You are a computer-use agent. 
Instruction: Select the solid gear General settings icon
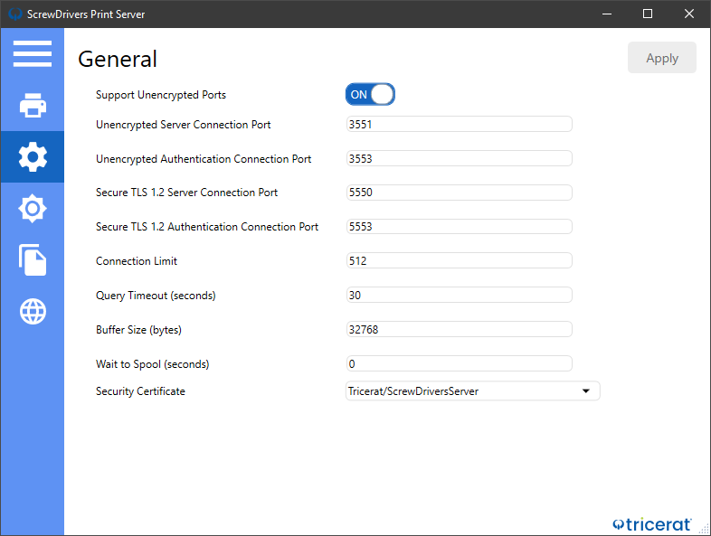[33, 156]
